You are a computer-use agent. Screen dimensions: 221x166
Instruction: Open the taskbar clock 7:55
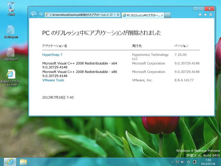point(208,162)
